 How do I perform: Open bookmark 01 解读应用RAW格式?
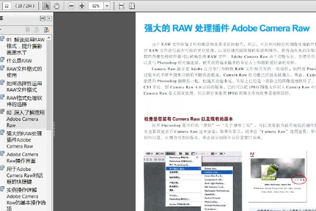(x=25, y=46)
